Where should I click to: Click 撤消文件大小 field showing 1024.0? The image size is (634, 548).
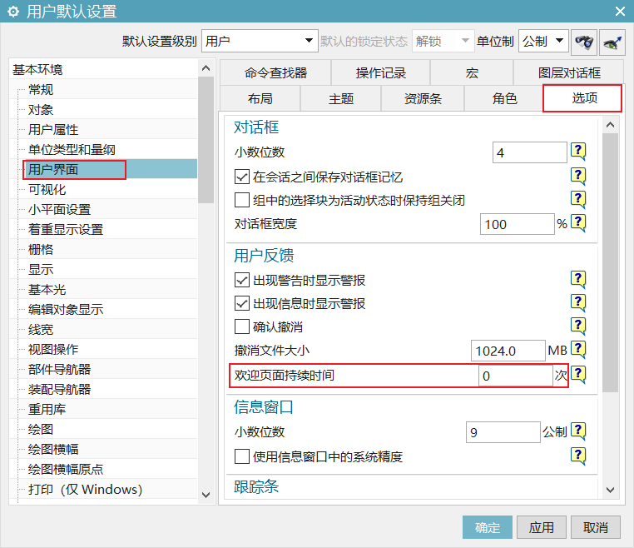pyautogui.click(x=508, y=351)
